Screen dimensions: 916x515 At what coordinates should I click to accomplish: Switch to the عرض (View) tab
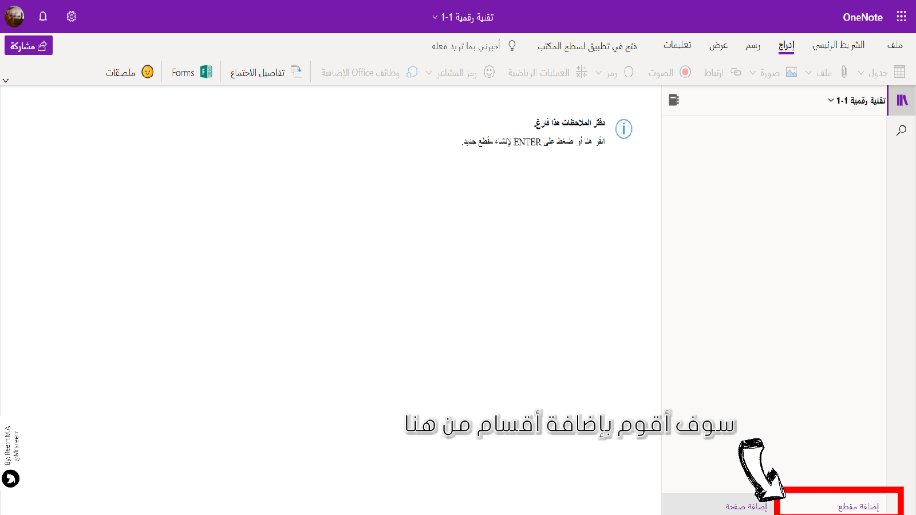718,46
